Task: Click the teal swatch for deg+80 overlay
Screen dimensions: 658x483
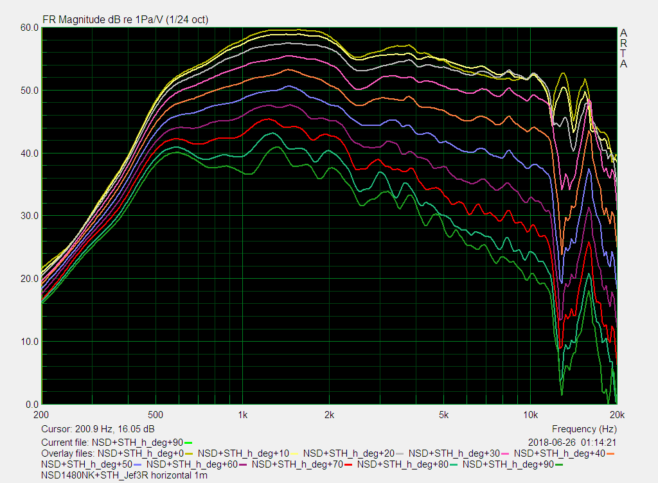Action: (453, 464)
